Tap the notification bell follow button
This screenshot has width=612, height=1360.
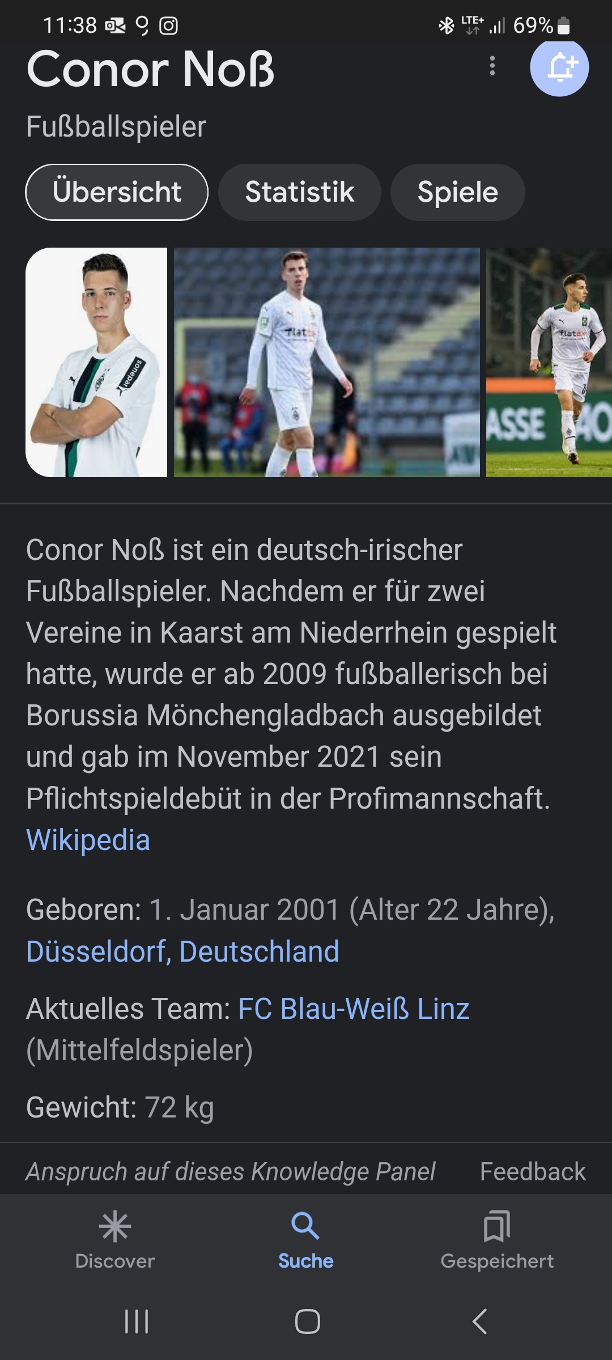[x=559, y=67]
